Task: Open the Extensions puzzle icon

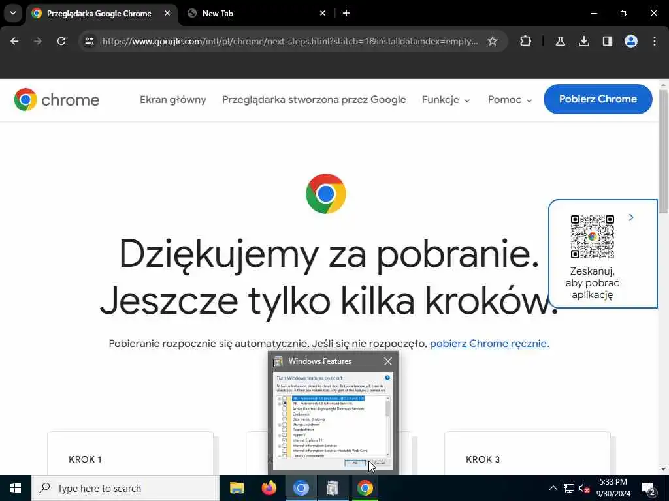Action: pos(526,41)
